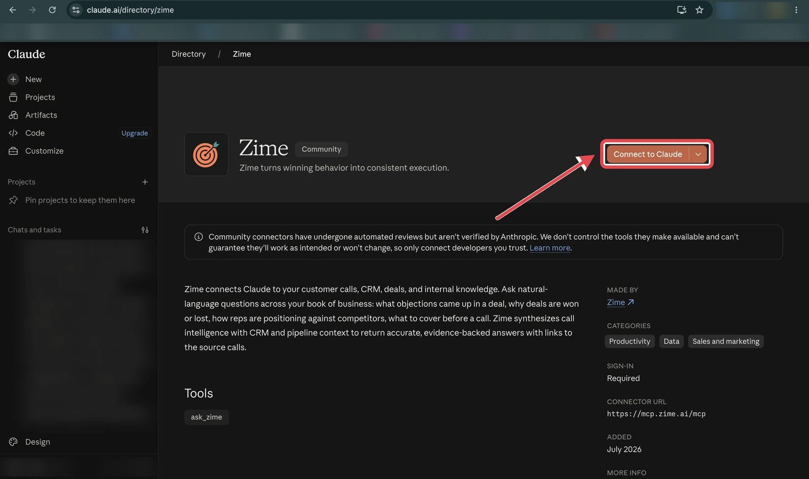809x479 pixels.
Task: Click the Customize briefcase icon
Action: pyautogui.click(x=13, y=151)
